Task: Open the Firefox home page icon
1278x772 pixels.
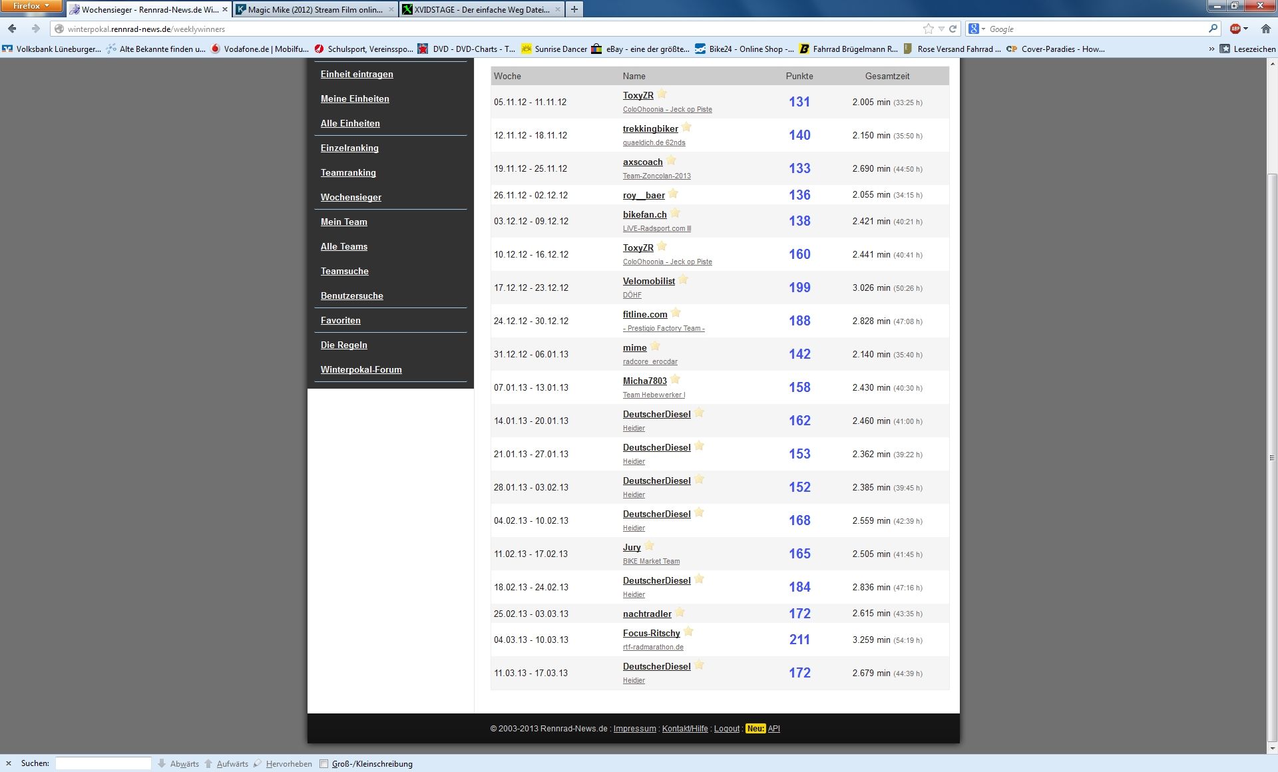Action: click(1265, 29)
